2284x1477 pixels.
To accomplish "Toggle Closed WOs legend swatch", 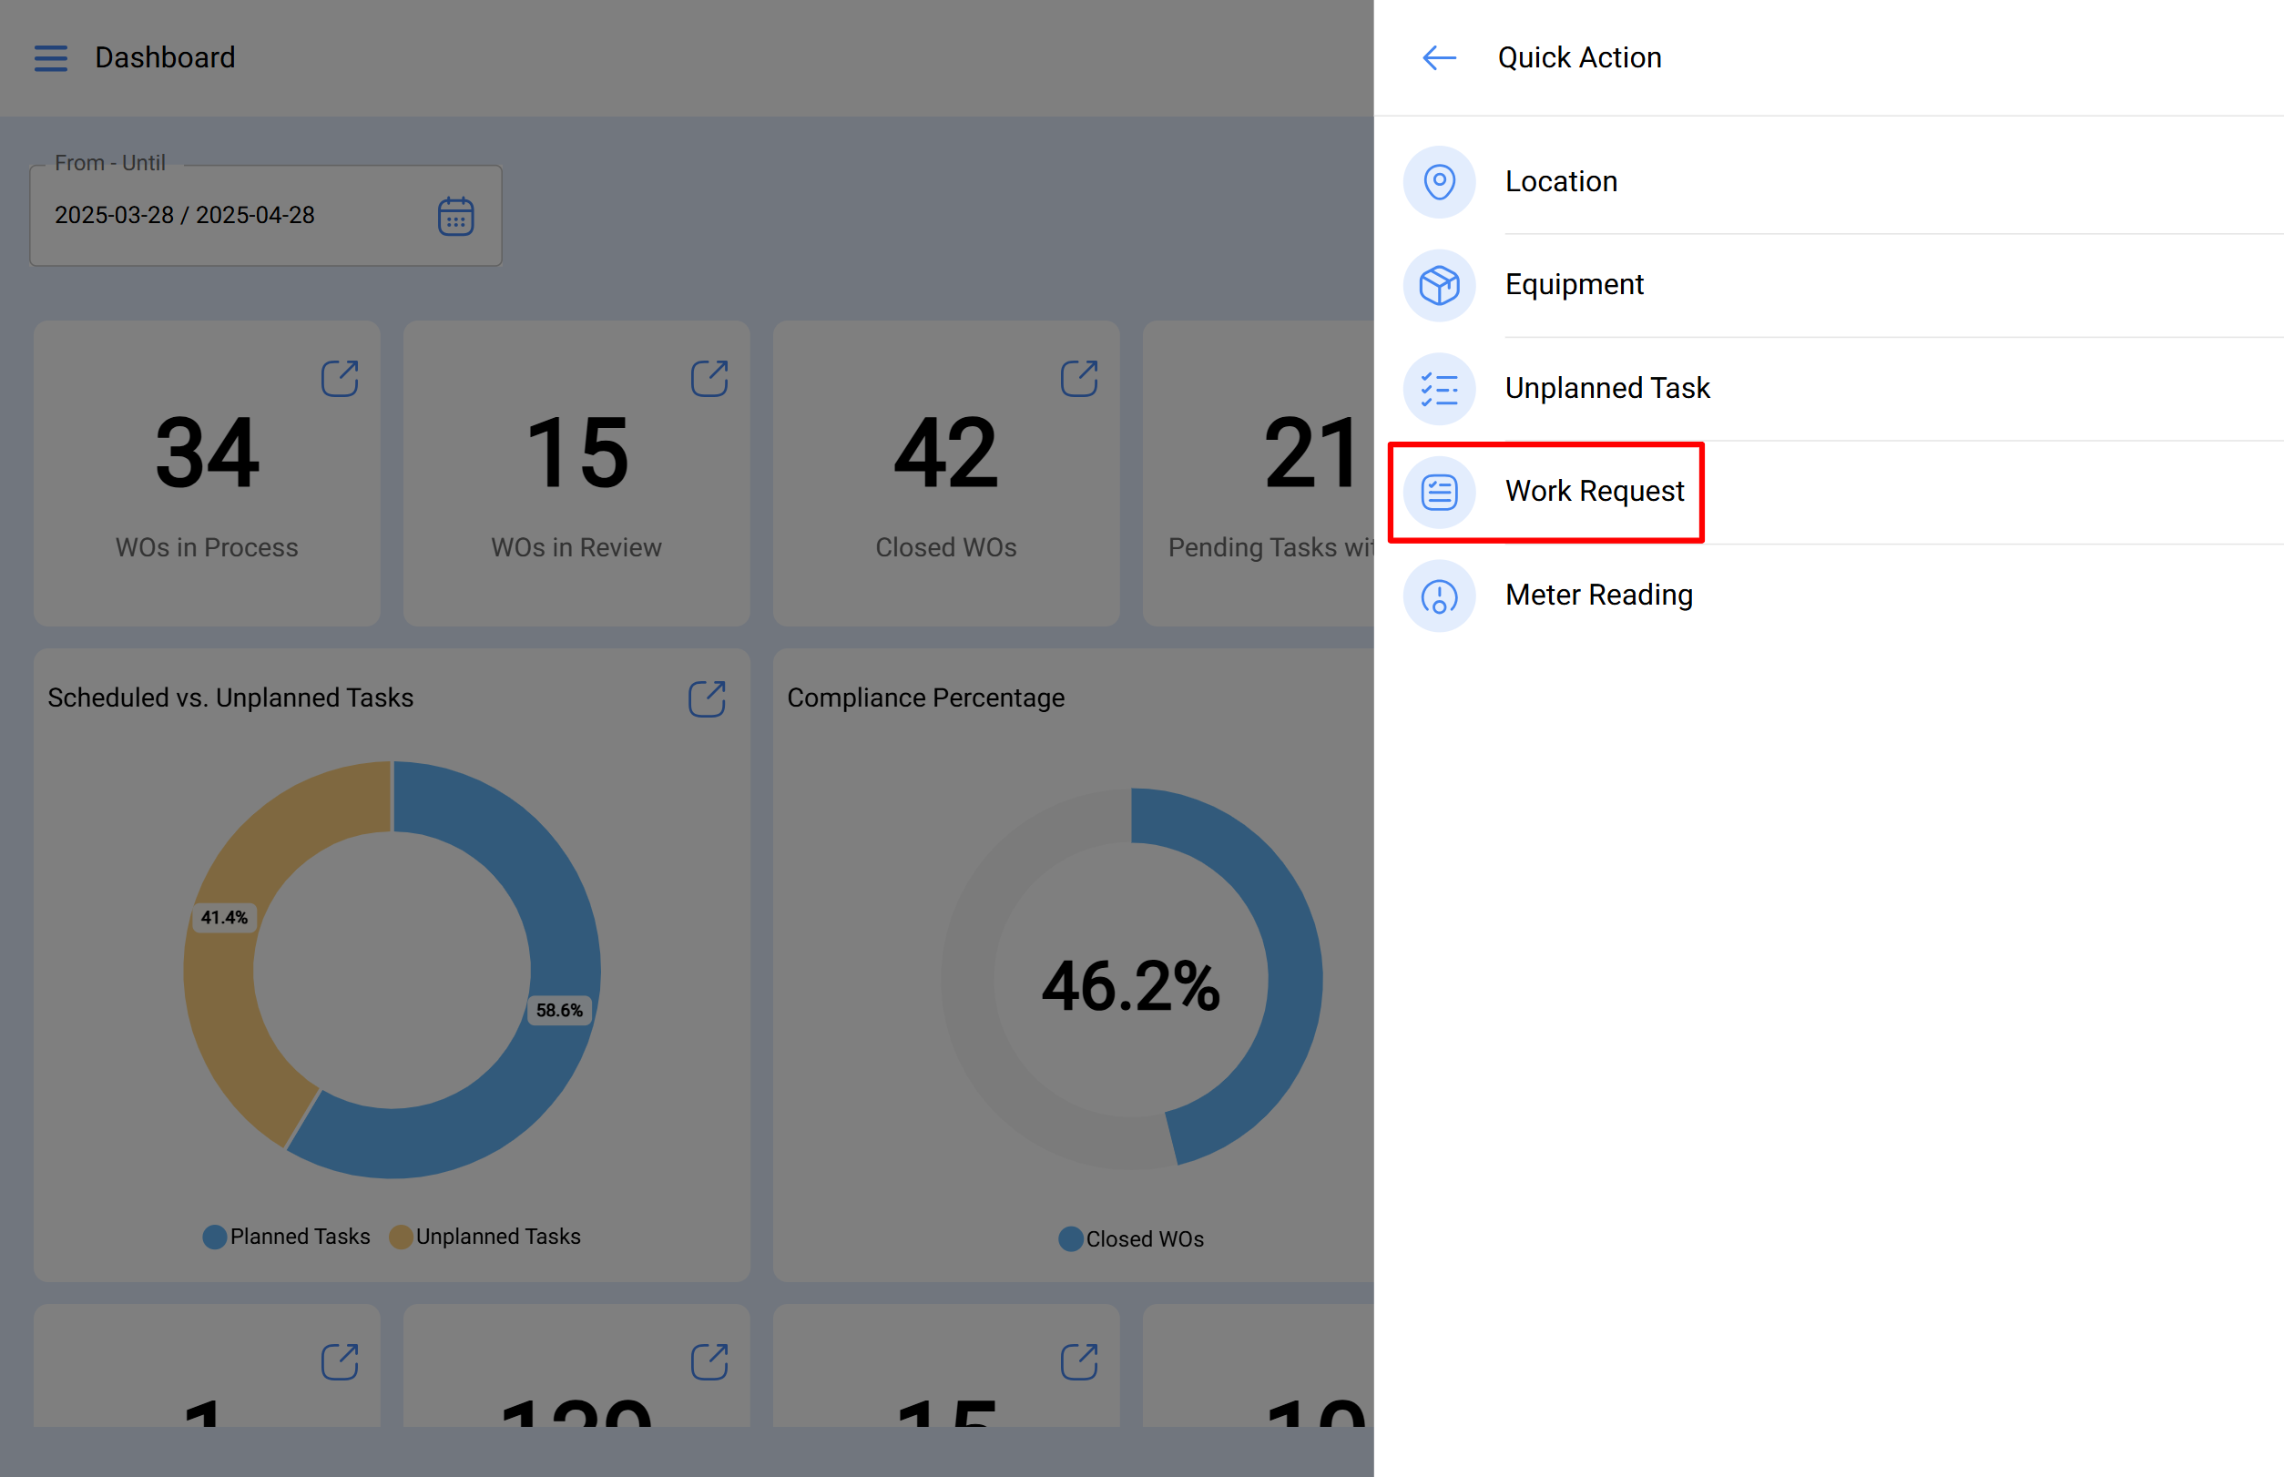I will [x=1071, y=1239].
